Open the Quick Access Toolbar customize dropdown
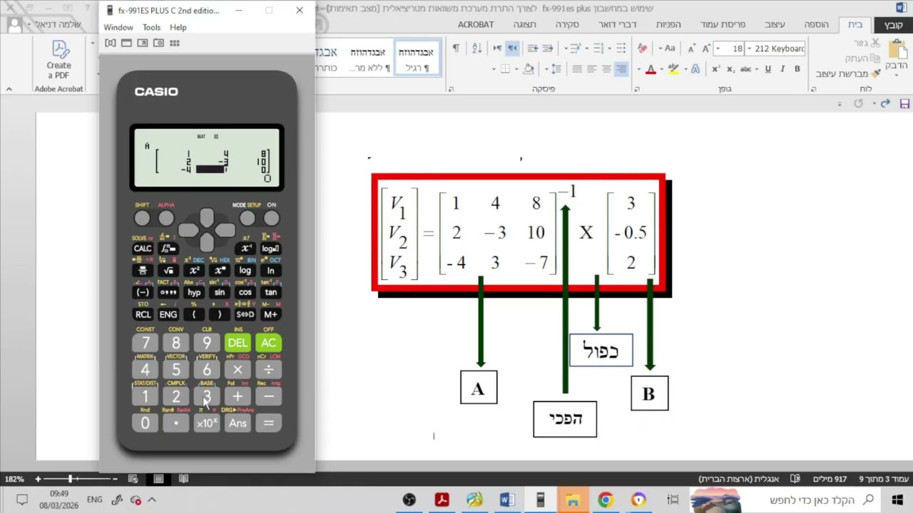The image size is (913, 513). 840,104
